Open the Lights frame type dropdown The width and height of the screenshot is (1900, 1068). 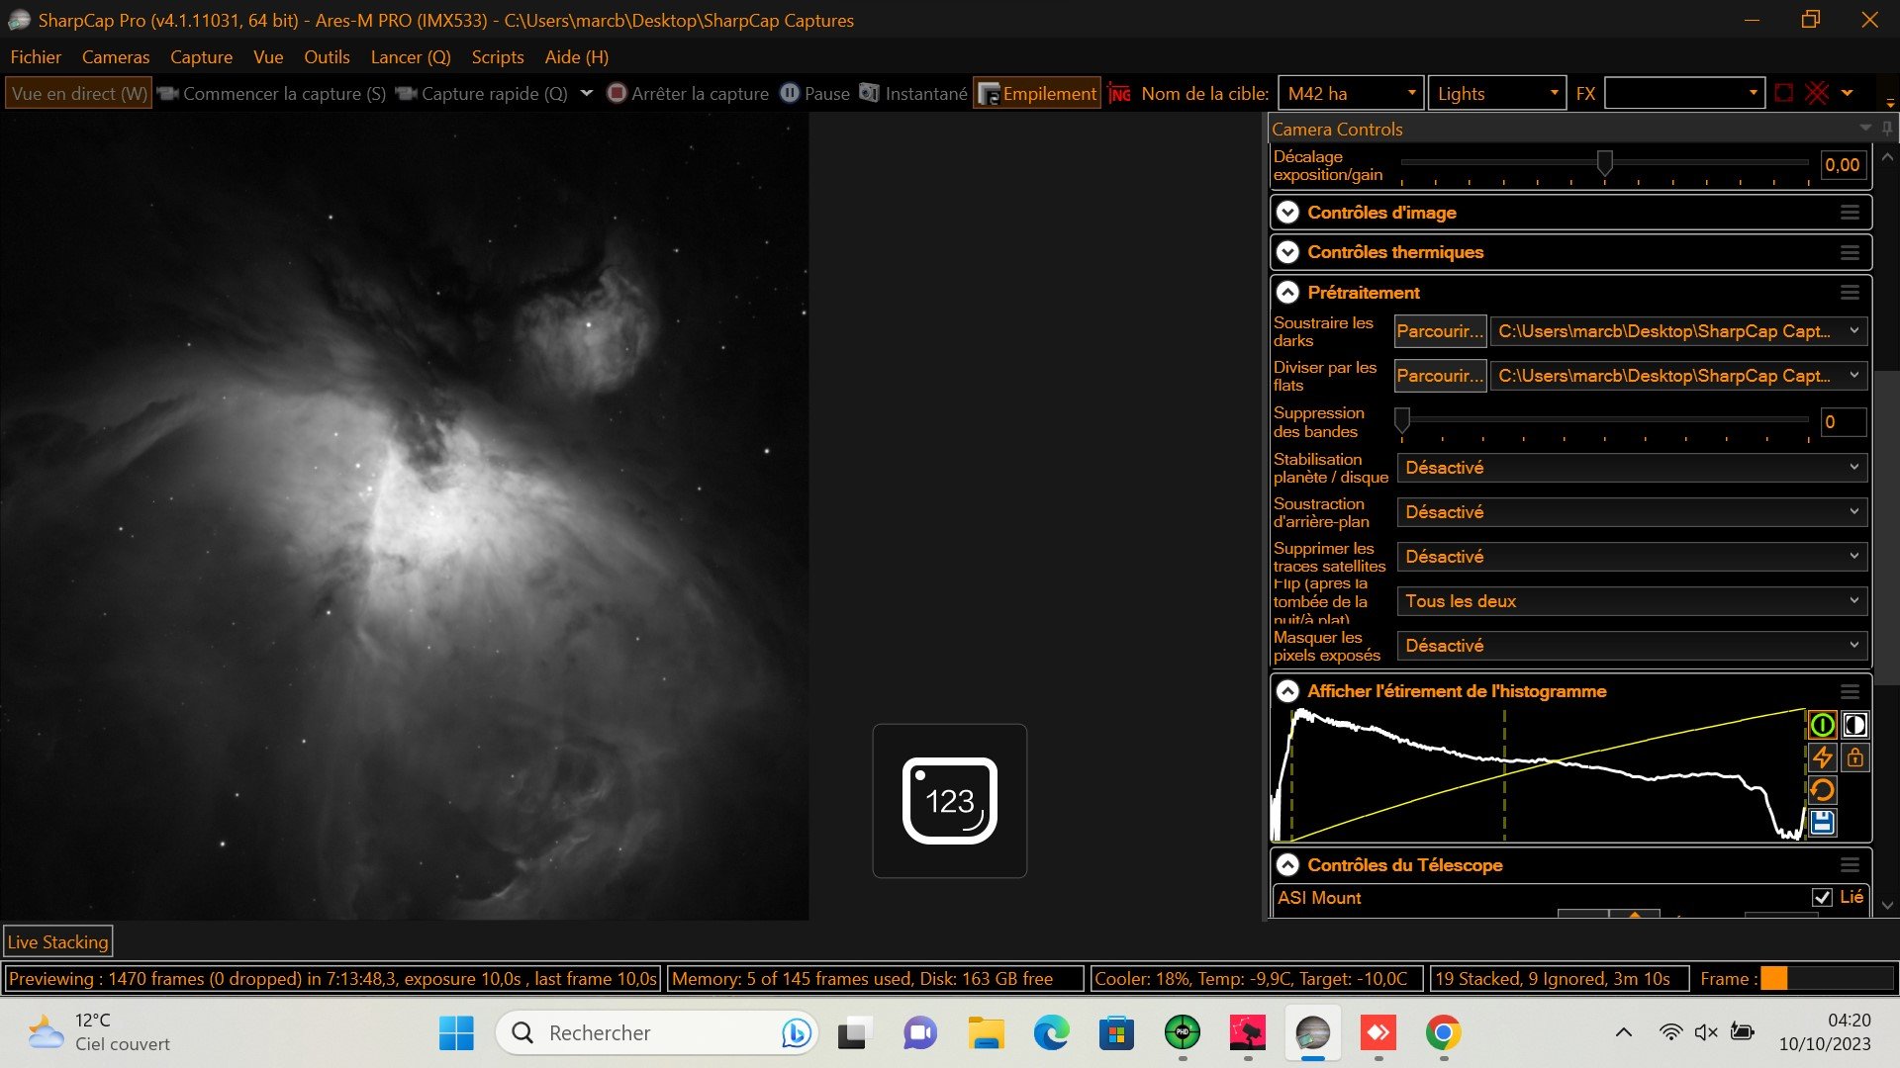pyautogui.click(x=1554, y=93)
